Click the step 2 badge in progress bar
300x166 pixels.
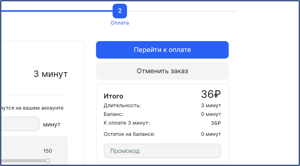click(120, 11)
